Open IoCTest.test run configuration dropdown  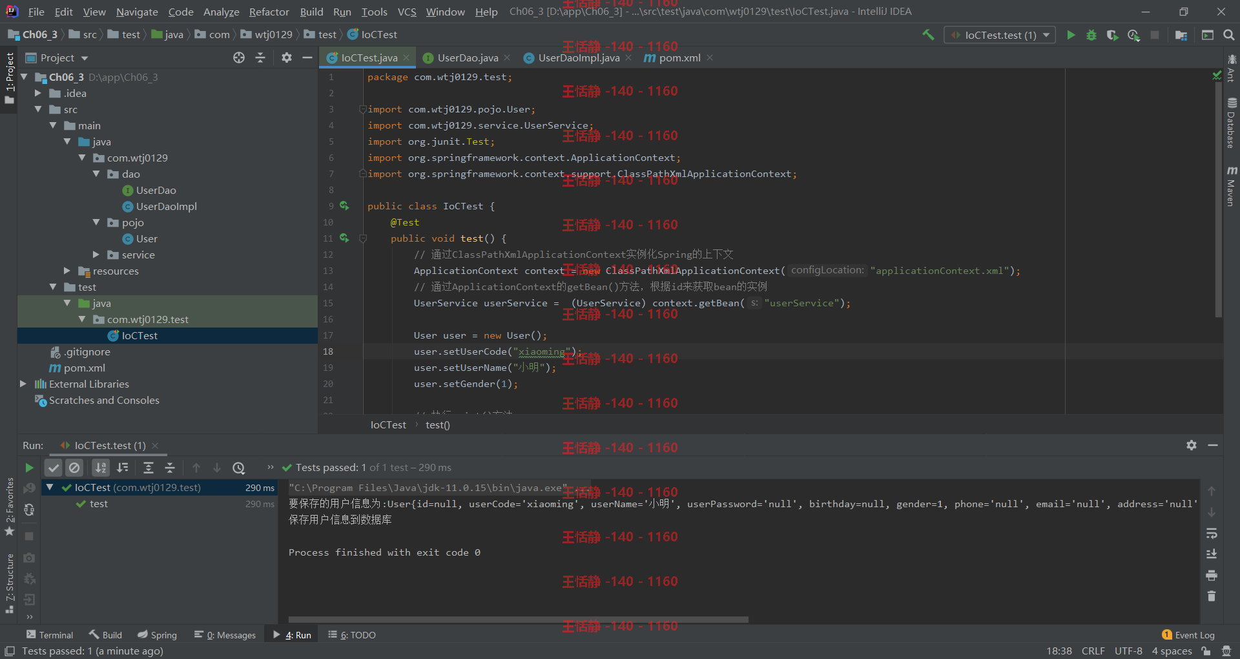click(1000, 35)
